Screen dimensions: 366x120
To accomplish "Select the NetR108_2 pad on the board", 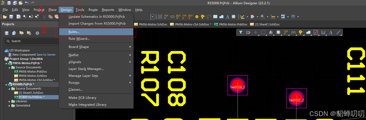I will coord(238,85).
